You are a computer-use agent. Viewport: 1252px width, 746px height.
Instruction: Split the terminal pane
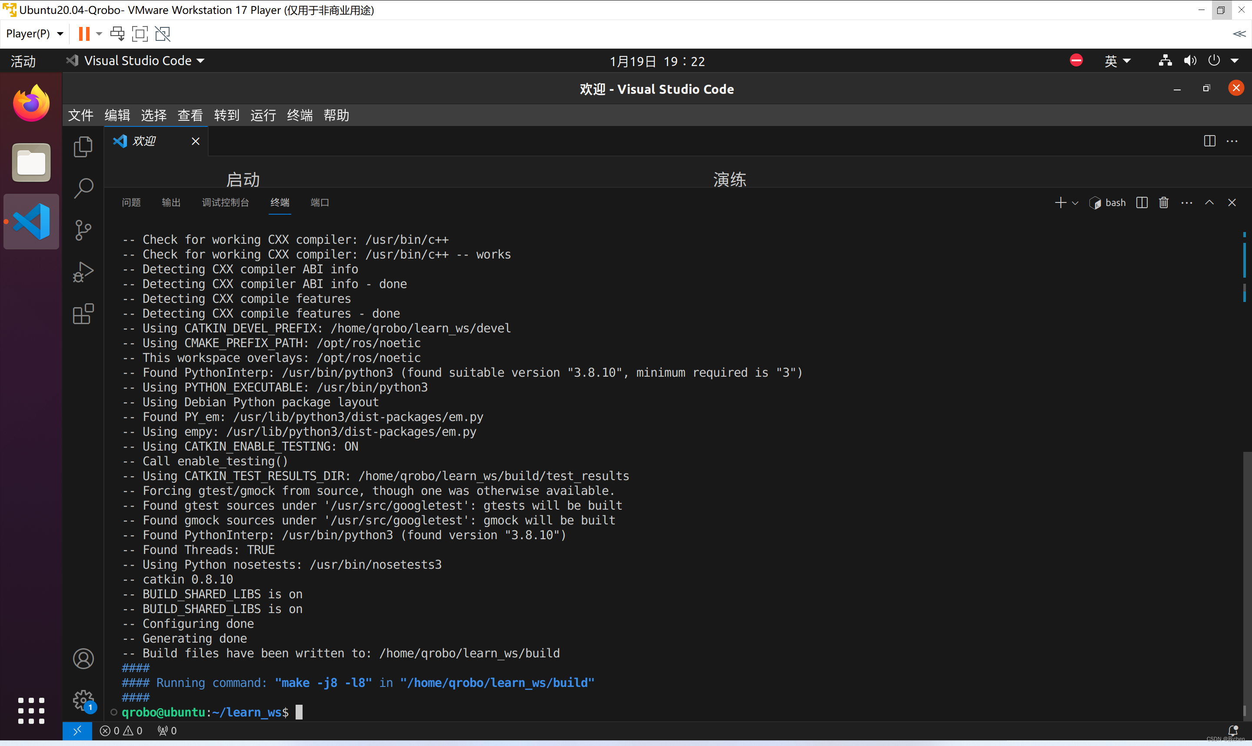(x=1142, y=202)
